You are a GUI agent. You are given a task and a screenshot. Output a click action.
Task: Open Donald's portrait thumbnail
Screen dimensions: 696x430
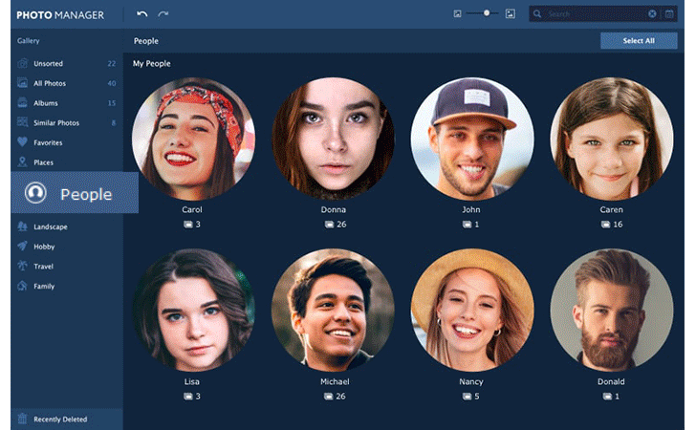612,311
